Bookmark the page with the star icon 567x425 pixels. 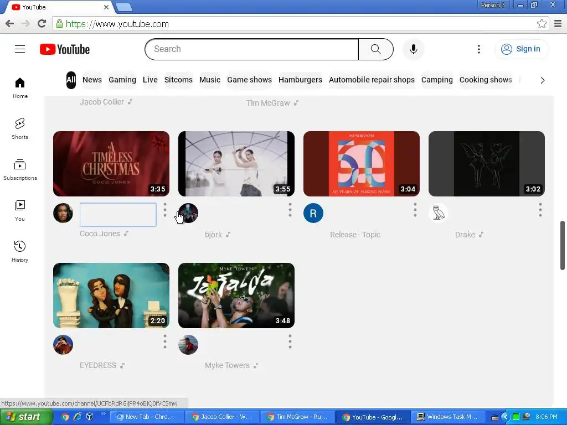point(542,24)
